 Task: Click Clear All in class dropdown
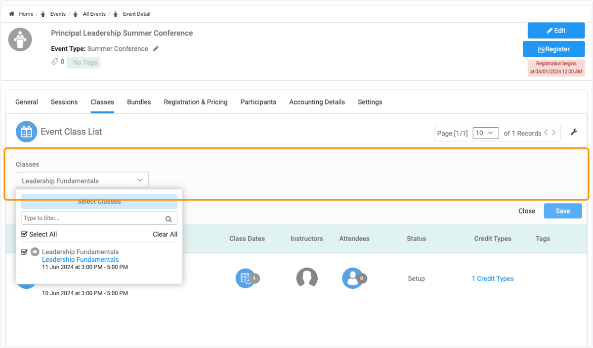click(165, 234)
